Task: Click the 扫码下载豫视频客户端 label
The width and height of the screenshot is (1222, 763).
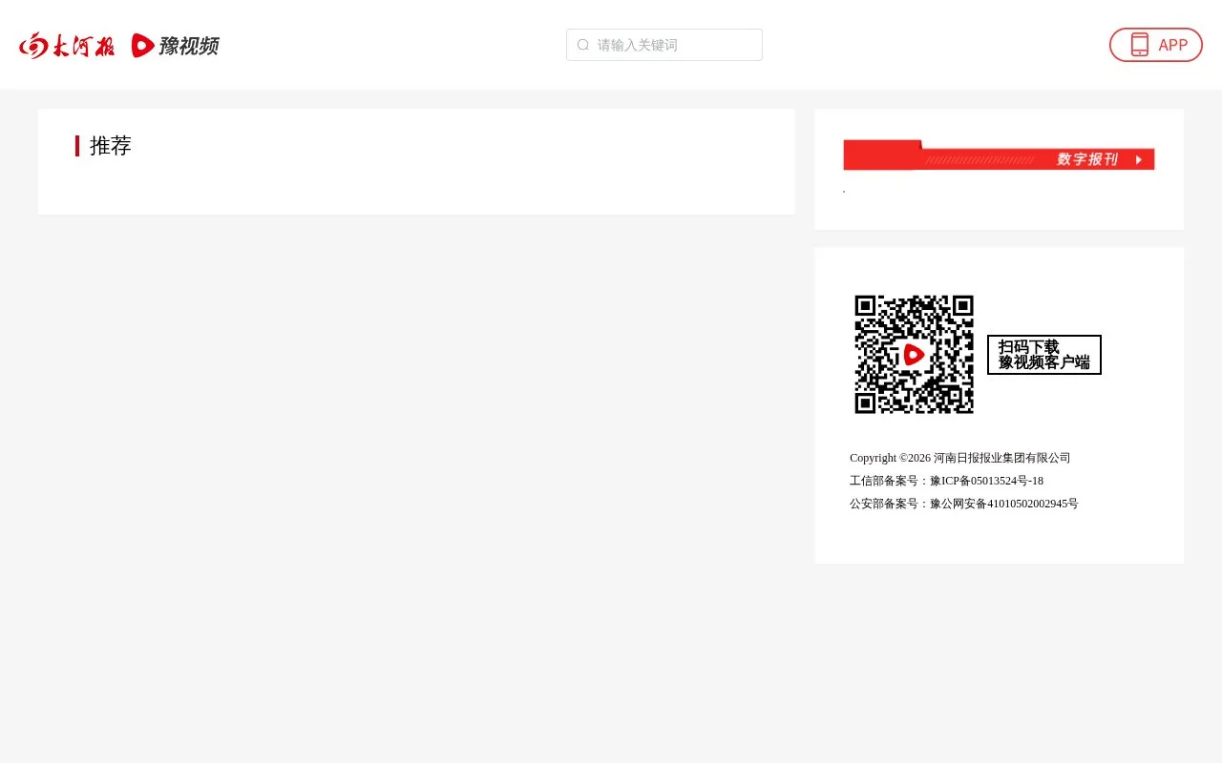Action: click(1044, 355)
